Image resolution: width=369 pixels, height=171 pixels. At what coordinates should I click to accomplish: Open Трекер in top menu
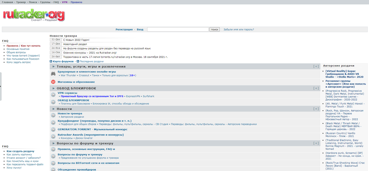click(x=21, y=2)
